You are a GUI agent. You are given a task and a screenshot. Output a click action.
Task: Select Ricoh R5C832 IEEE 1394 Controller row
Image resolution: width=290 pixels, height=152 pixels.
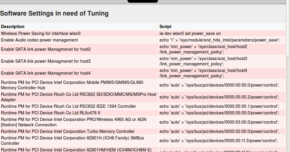point(68,106)
